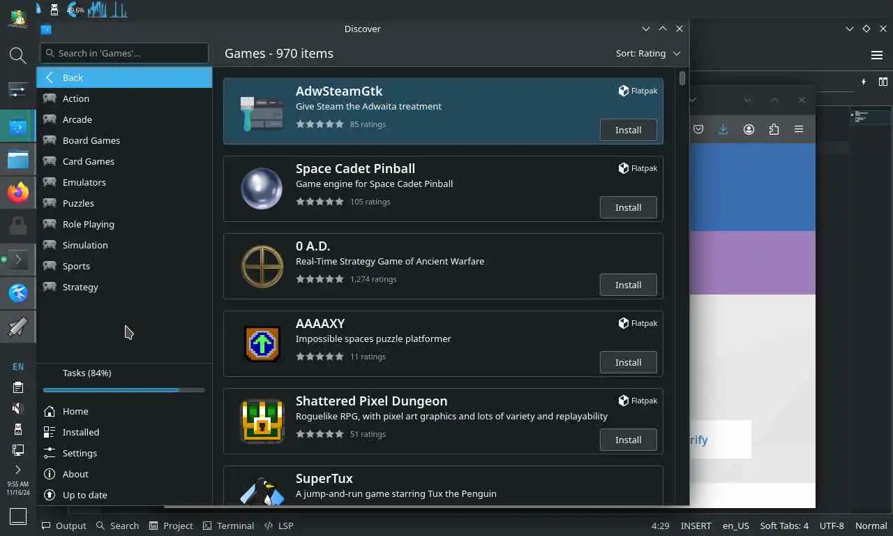This screenshot has height=536, width=893.
Task: Open Discover Settings page
Action: pyautogui.click(x=124, y=453)
